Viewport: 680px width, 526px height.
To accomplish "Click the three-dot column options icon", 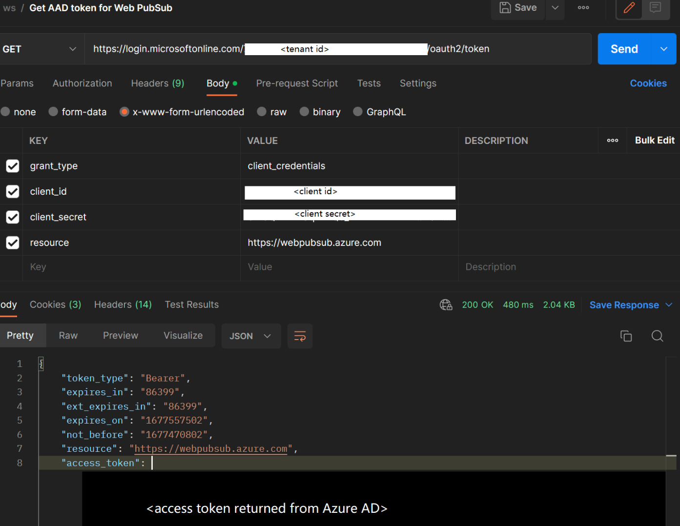I will pyautogui.click(x=613, y=141).
